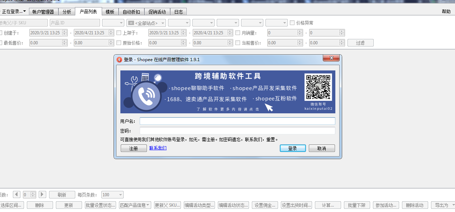Click the 注册 button
The height and width of the screenshot is (212, 455).
pos(134,148)
